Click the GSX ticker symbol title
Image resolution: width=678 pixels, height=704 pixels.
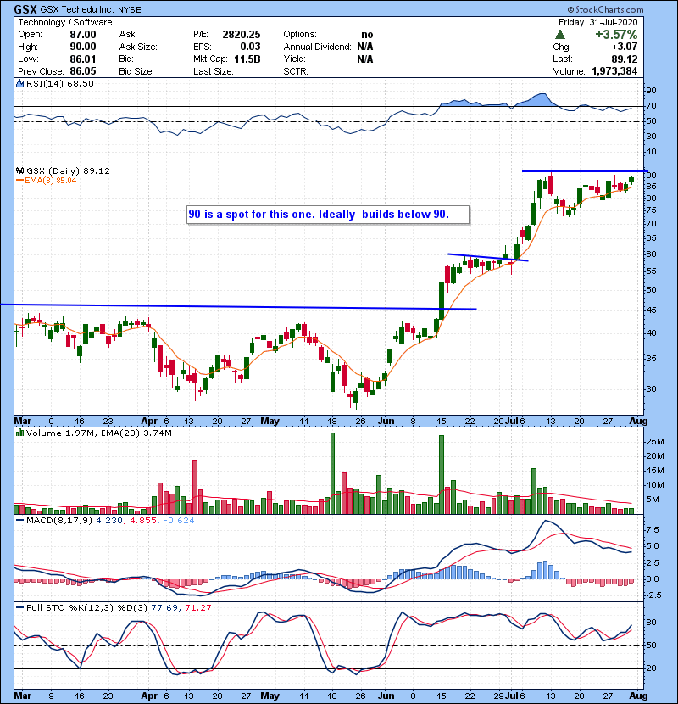coord(25,9)
